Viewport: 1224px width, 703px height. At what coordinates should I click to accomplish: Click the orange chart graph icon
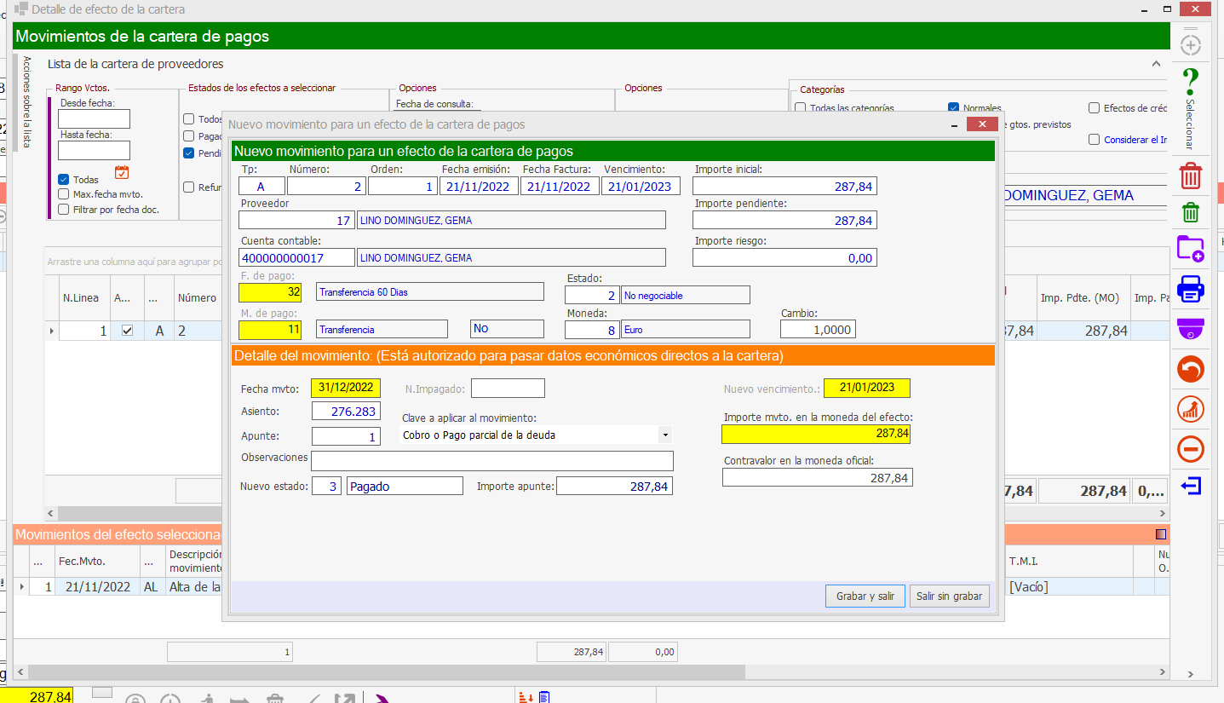coord(1190,409)
